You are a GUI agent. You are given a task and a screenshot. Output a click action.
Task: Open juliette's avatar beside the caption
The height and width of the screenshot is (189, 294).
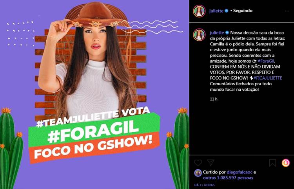pyautogui.click(x=199, y=35)
